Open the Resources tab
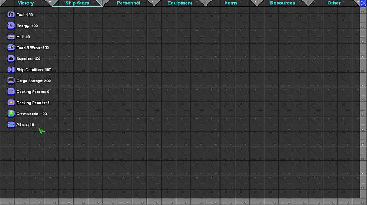Image resolution: width=367 pixels, height=205 pixels. tap(282, 3)
